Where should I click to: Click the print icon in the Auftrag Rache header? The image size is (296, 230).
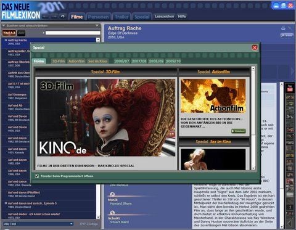pos(283,28)
